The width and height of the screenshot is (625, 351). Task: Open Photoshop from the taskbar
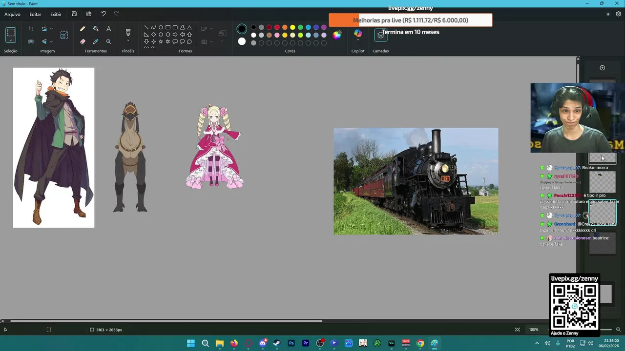tap(292, 343)
